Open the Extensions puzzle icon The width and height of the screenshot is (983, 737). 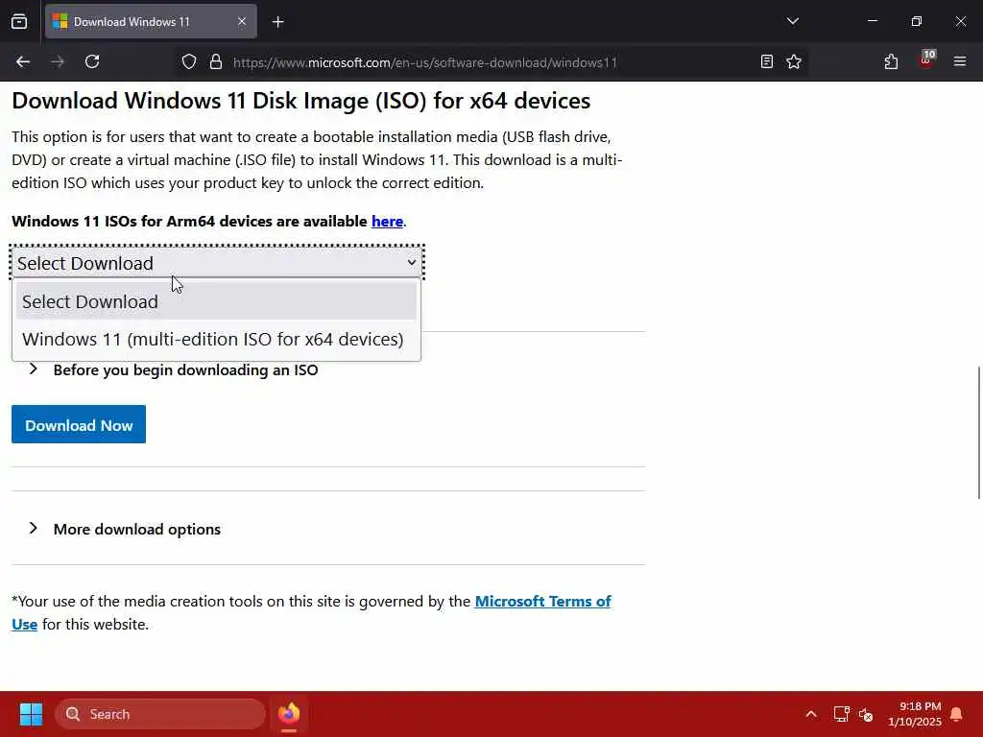click(891, 61)
